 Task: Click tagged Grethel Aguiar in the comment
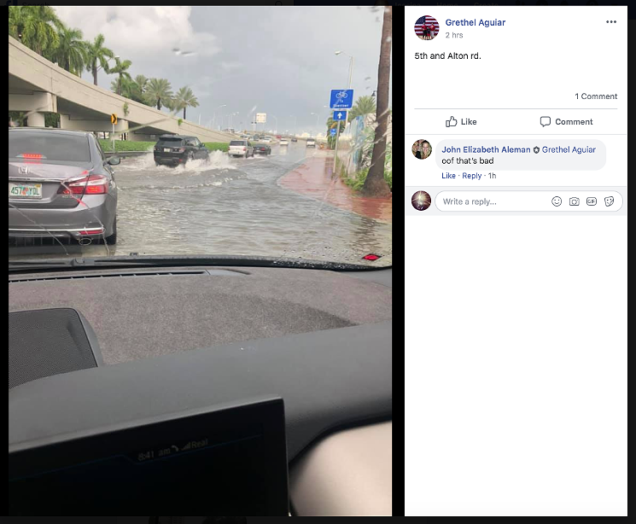pyautogui.click(x=569, y=149)
